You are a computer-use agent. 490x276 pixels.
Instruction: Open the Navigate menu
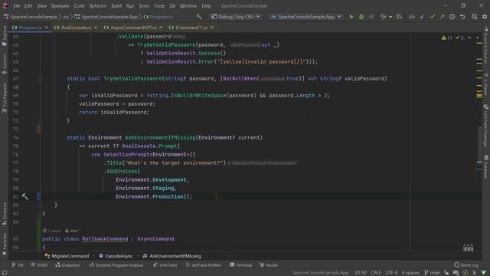click(60, 5)
